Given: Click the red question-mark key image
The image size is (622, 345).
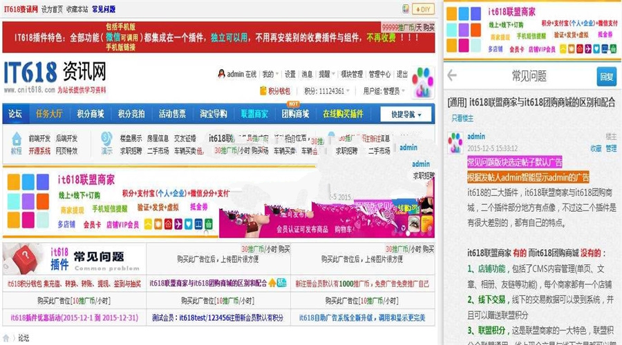Looking at the screenshot, I should pos(23,259).
